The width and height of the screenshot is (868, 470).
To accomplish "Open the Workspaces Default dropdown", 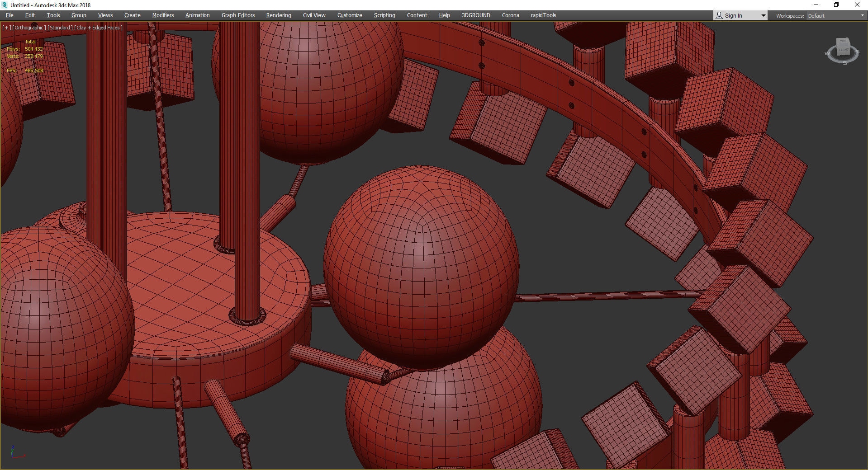I will [836, 16].
